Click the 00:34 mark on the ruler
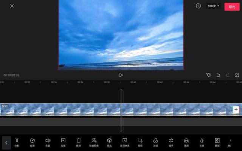This screenshot has height=151, width=242. tap(54, 82)
